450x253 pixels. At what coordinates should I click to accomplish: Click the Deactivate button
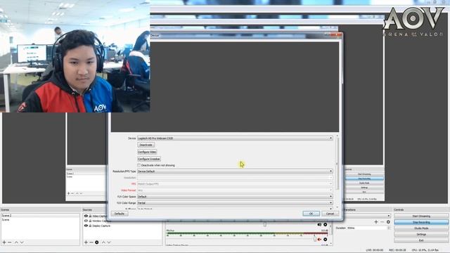tap(146, 145)
